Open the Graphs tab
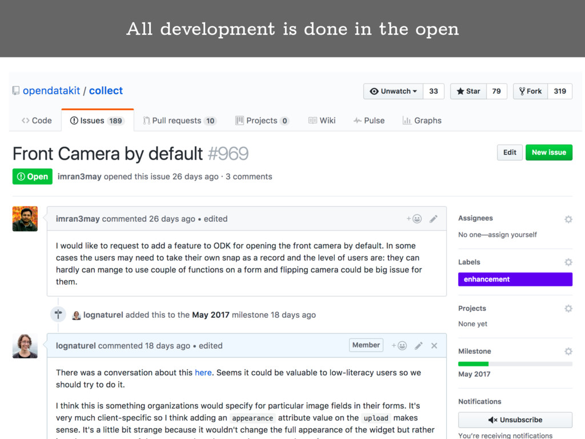 coord(422,121)
